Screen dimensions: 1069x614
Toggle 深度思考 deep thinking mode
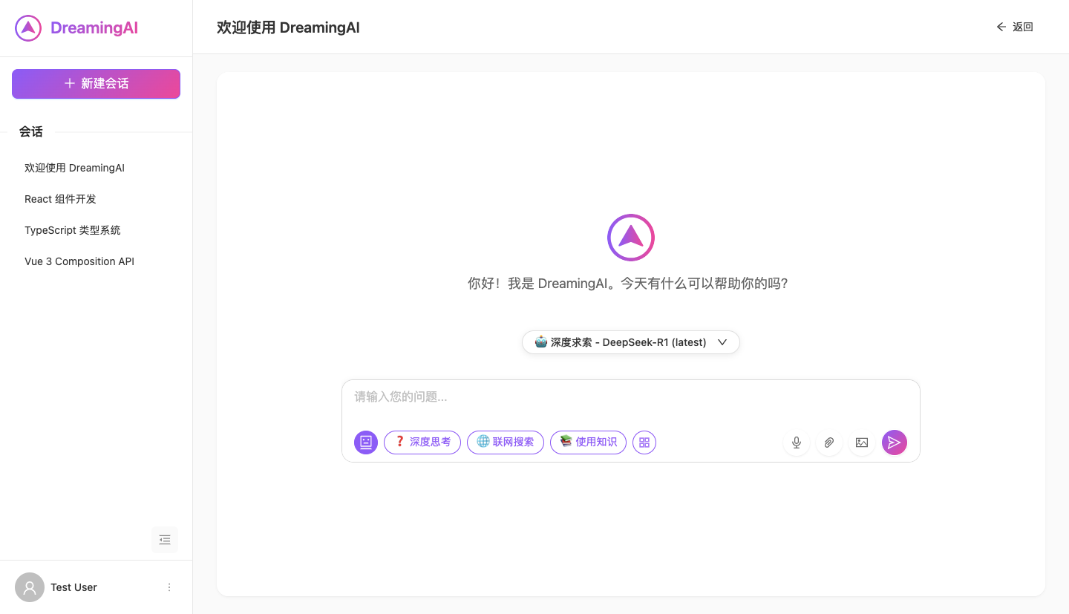(x=422, y=442)
